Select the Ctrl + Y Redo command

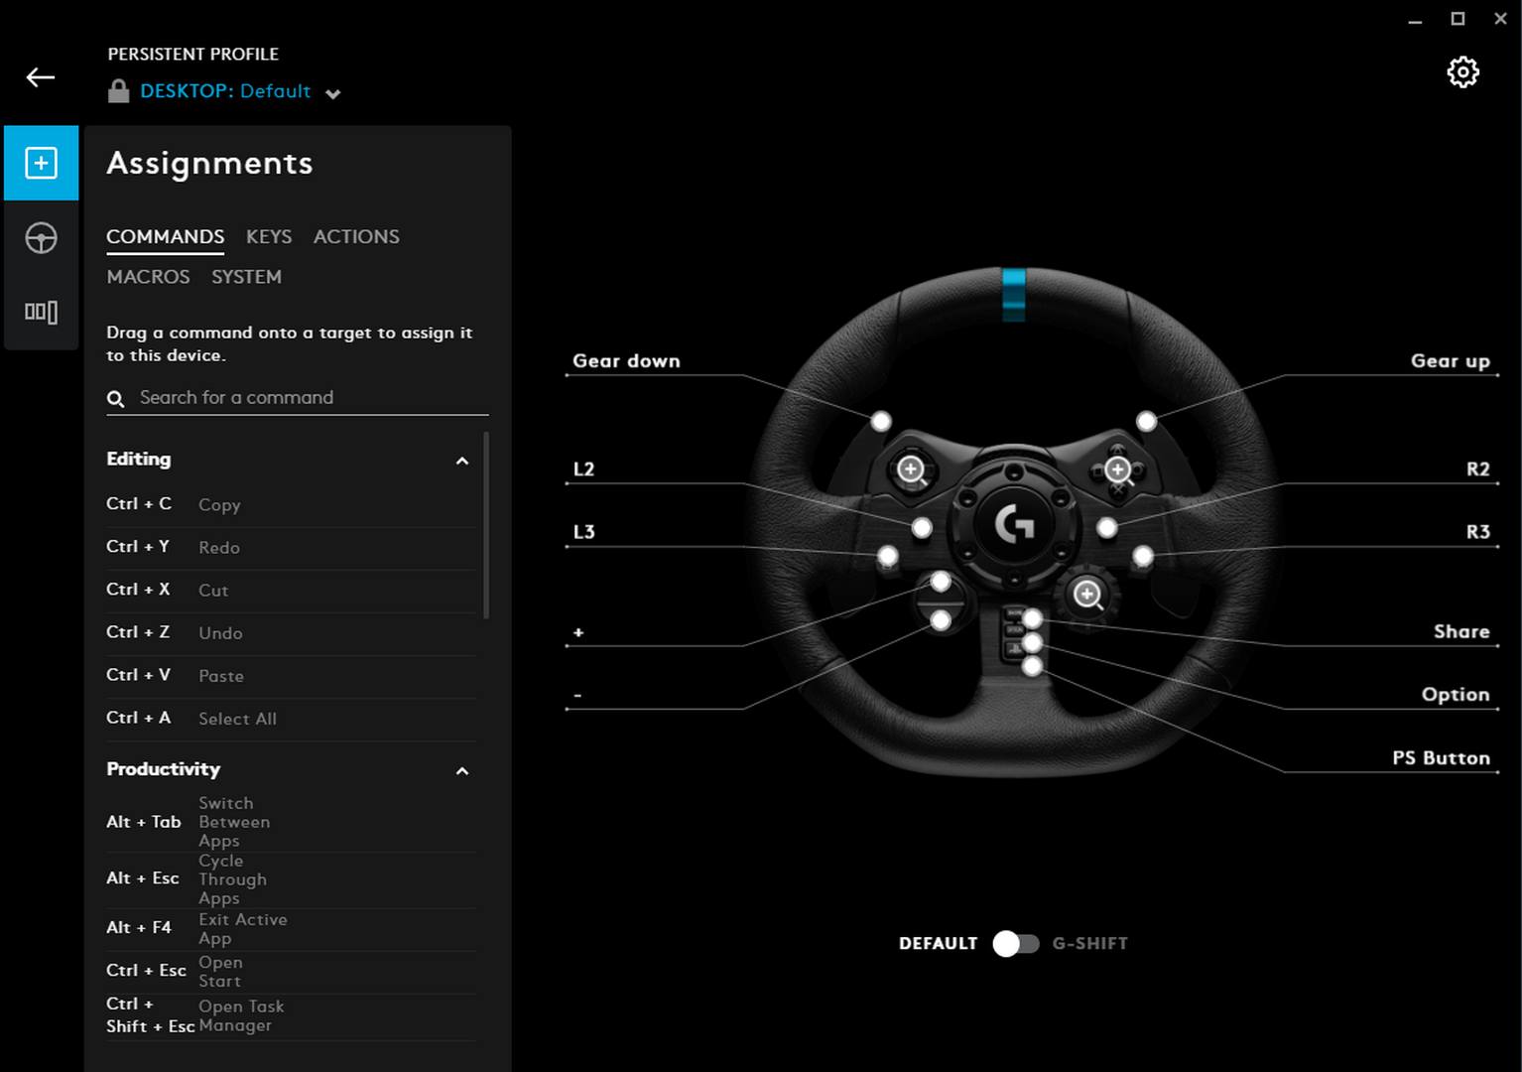tap(291, 548)
